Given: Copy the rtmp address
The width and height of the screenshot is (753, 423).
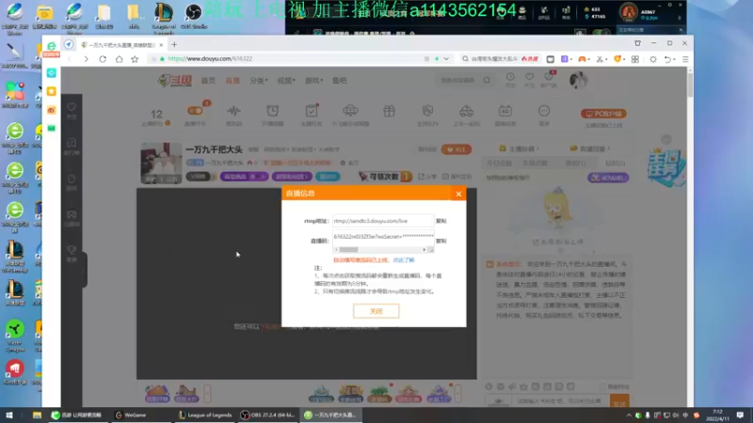Looking at the screenshot, I should coord(441,221).
